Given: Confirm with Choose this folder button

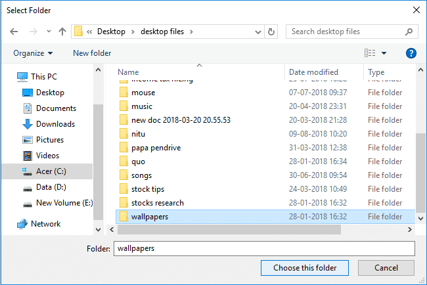Looking at the screenshot, I should point(305,268).
